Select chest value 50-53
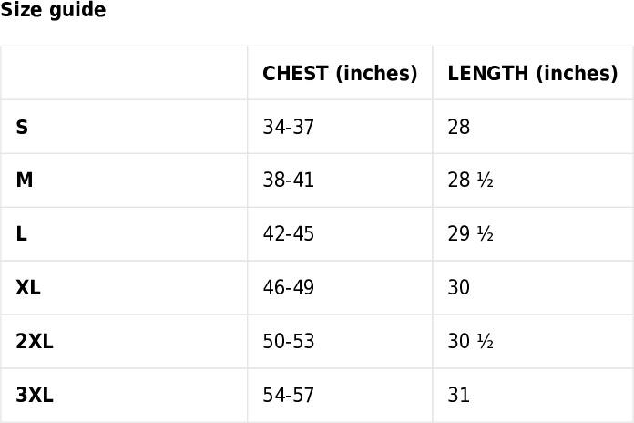 point(288,341)
